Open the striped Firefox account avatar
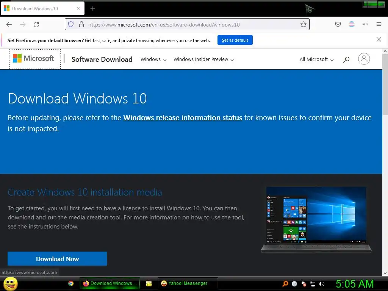This screenshot has height=291, width=388. [x=352, y=24]
